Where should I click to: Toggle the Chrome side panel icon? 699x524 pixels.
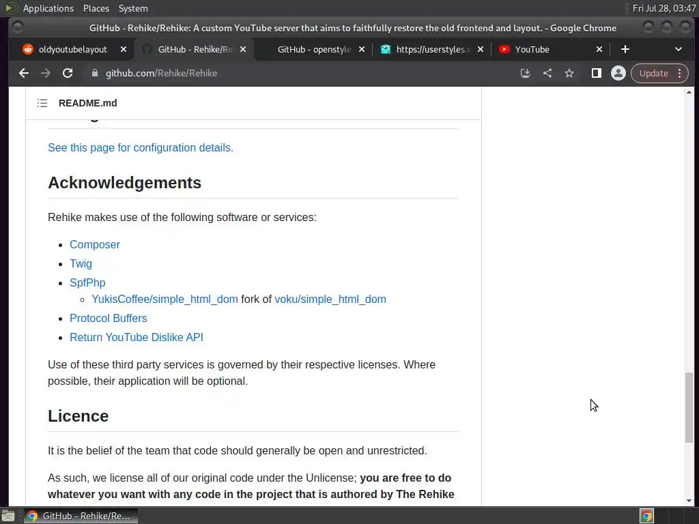click(x=597, y=73)
